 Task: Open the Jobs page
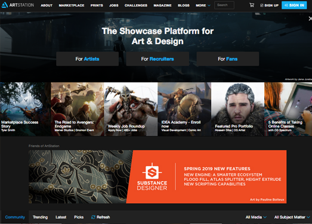tap(113, 5)
